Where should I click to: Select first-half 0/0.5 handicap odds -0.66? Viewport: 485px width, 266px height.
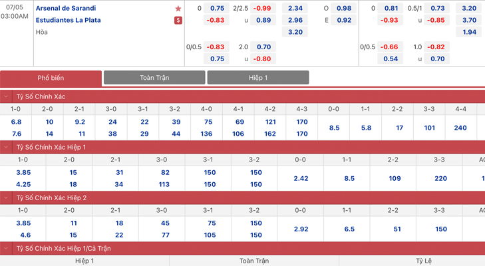click(x=391, y=47)
